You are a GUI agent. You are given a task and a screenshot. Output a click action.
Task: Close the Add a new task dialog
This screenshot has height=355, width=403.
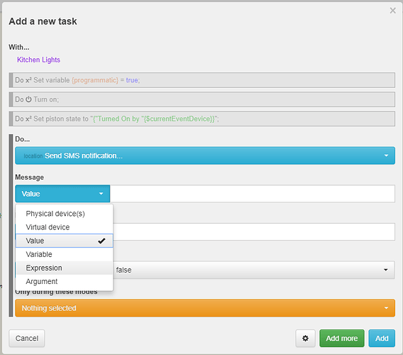393,11
